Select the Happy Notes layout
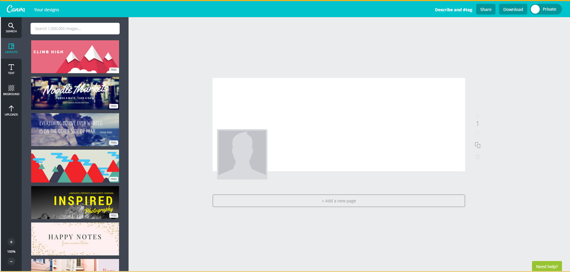 (75, 239)
